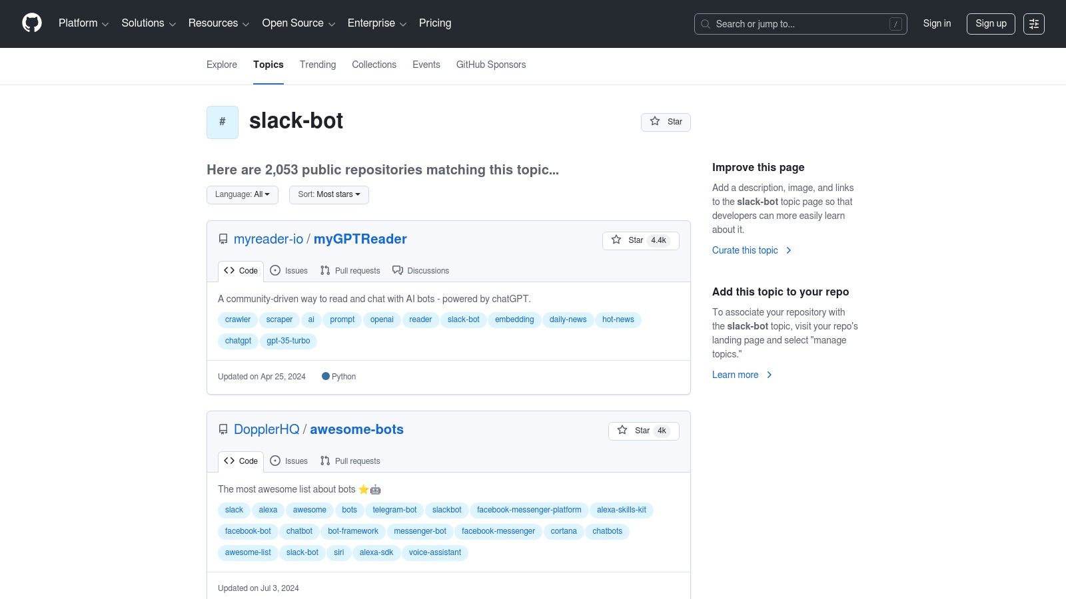Open the Collections tab
1066x599 pixels.
coord(374,65)
